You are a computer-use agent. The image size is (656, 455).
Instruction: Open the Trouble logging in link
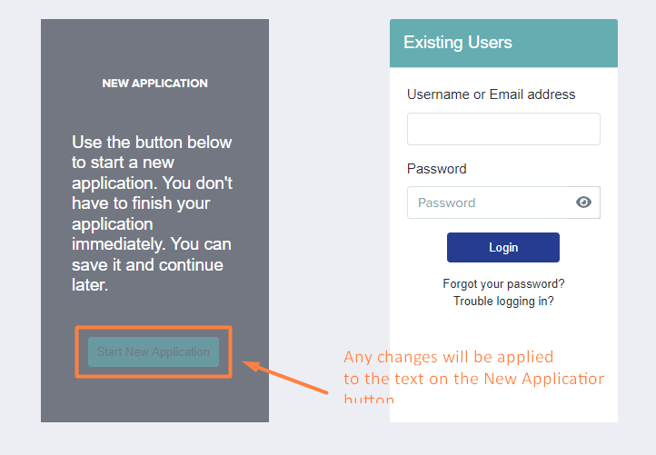503,302
